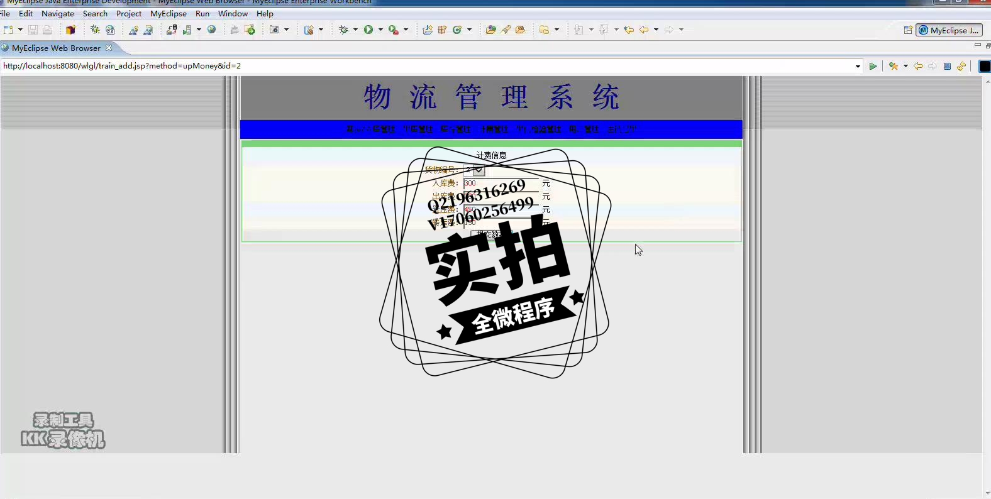Click the open folder globe toolbar icon

[491, 30]
